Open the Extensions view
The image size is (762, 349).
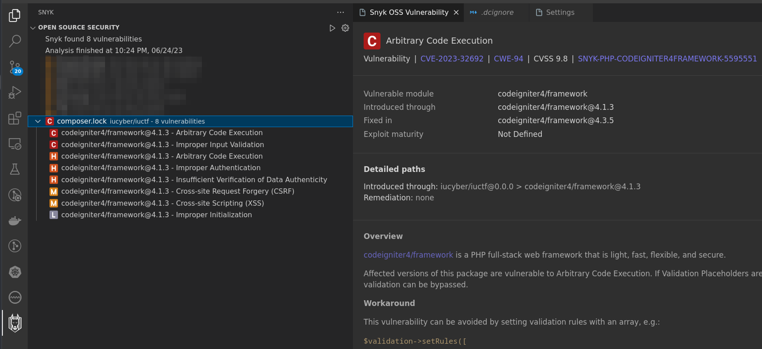coord(14,118)
